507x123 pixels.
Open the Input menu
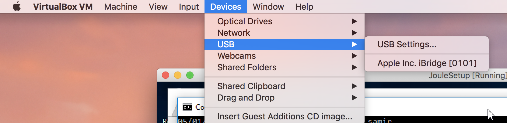(189, 7)
